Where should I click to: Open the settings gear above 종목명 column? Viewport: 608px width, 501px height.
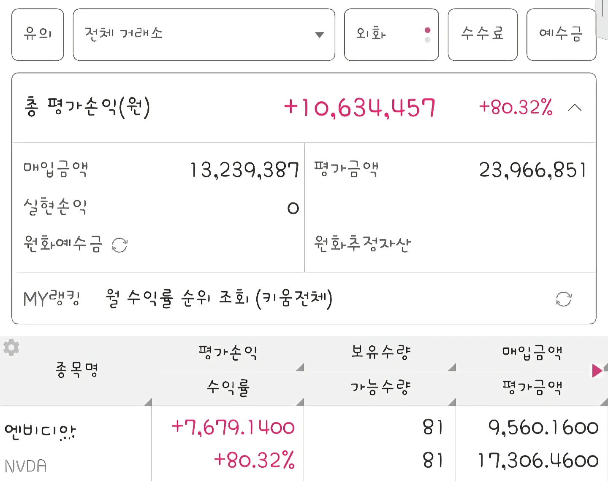click(11, 347)
